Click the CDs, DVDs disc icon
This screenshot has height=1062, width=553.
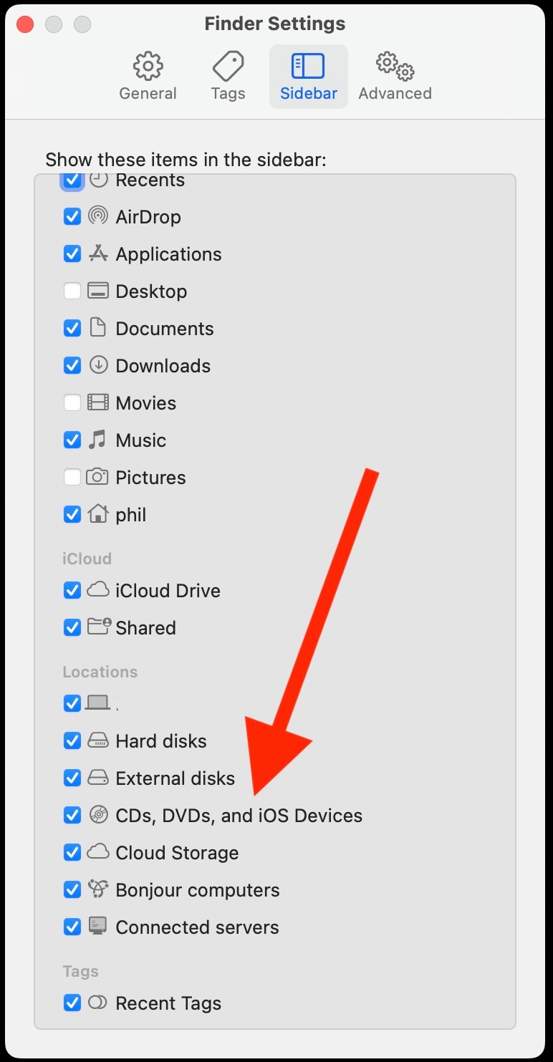pos(98,815)
